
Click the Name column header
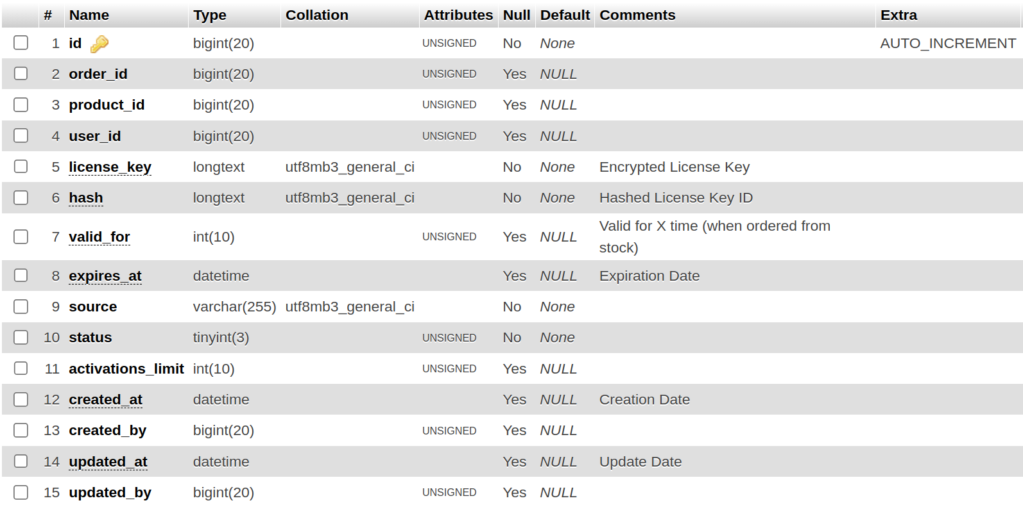pyautogui.click(x=89, y=15)
